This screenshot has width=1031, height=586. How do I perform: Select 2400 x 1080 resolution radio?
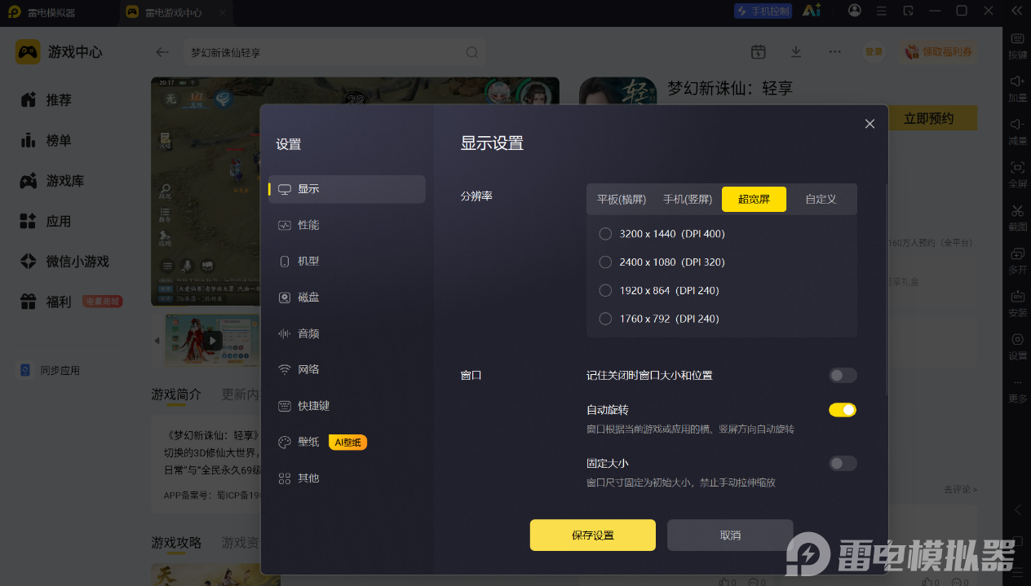click(x=605, y=262)
